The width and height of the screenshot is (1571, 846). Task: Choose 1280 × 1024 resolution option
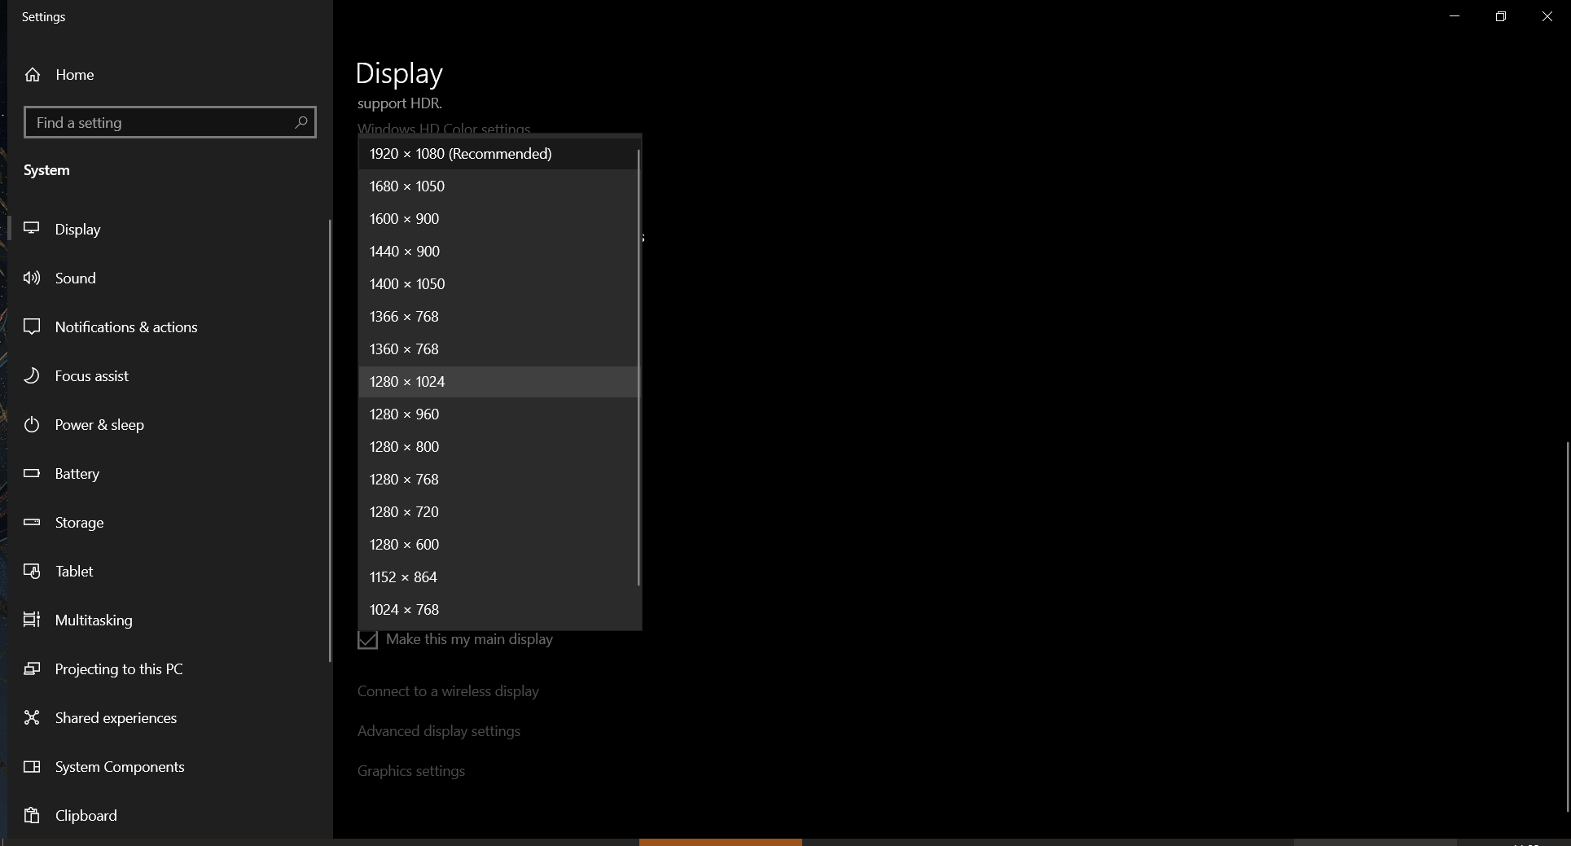click(x=407, y=382)
